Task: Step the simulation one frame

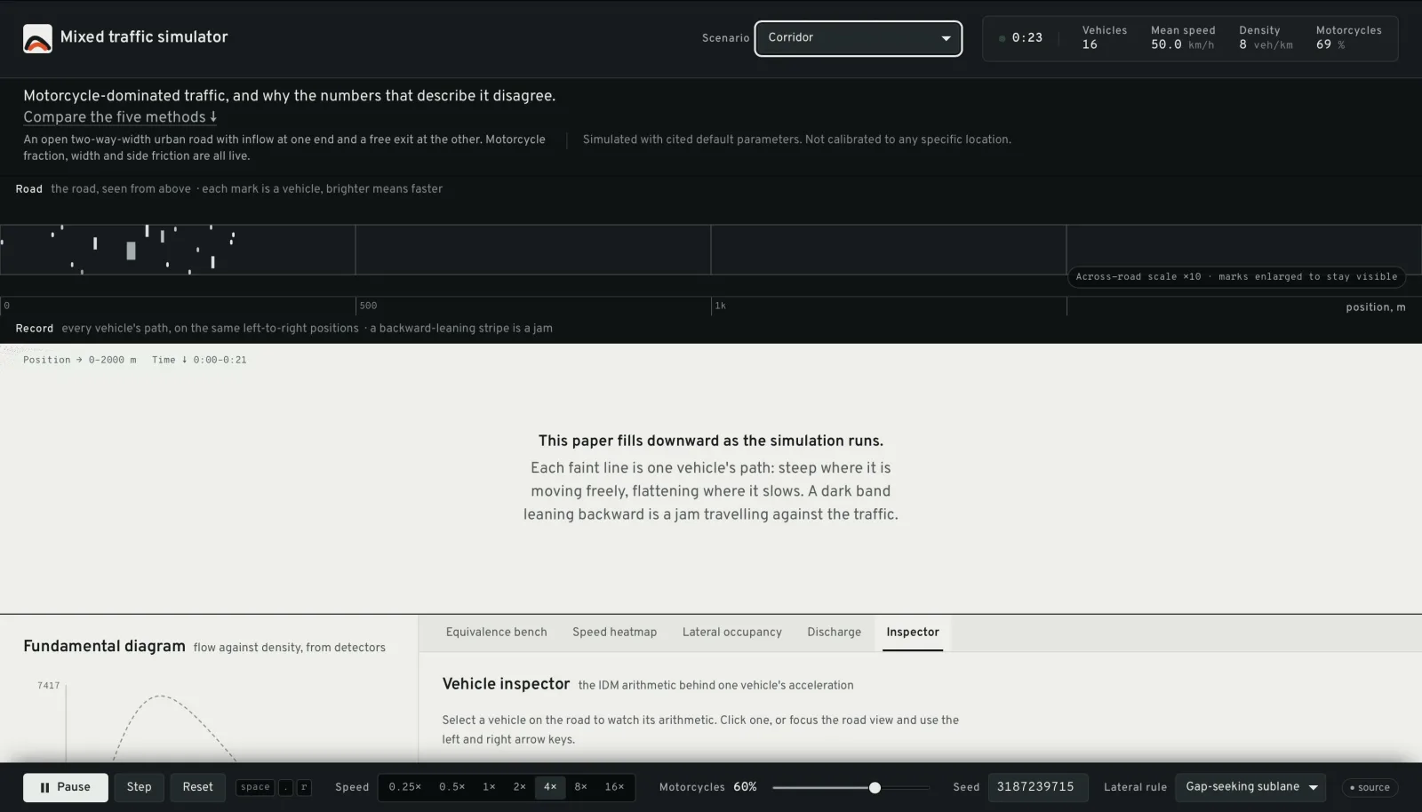Action: (x=139, y=787)
